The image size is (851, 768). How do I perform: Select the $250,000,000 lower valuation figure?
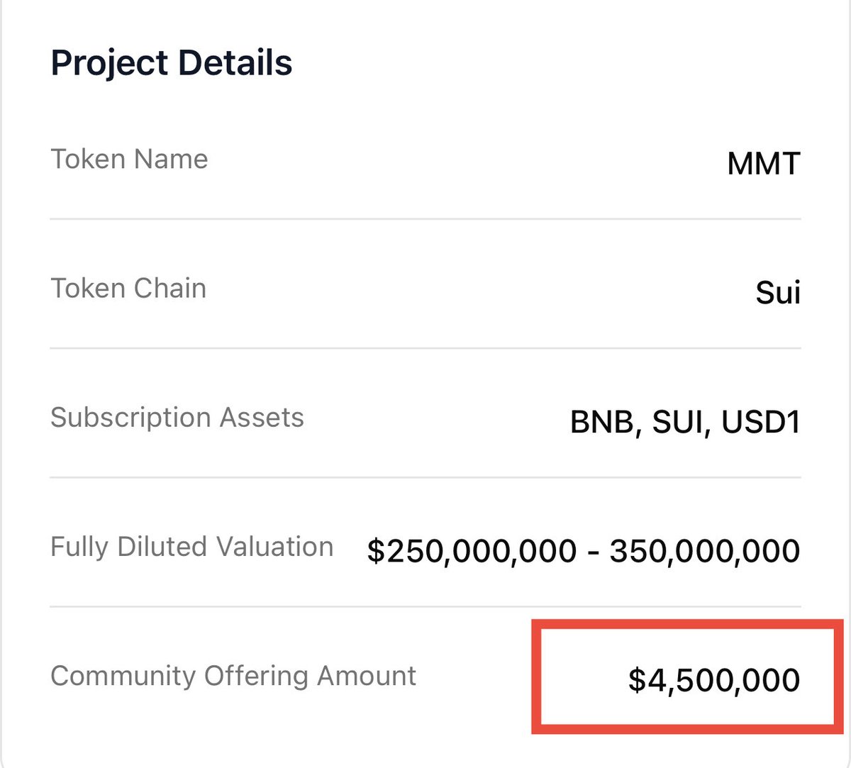tap(472, 552)
